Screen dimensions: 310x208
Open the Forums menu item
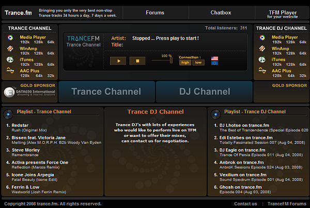[155, 12]
